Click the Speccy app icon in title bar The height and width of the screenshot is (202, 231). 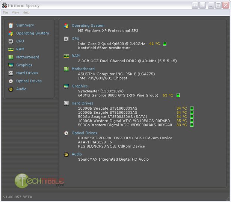[5, 6]
